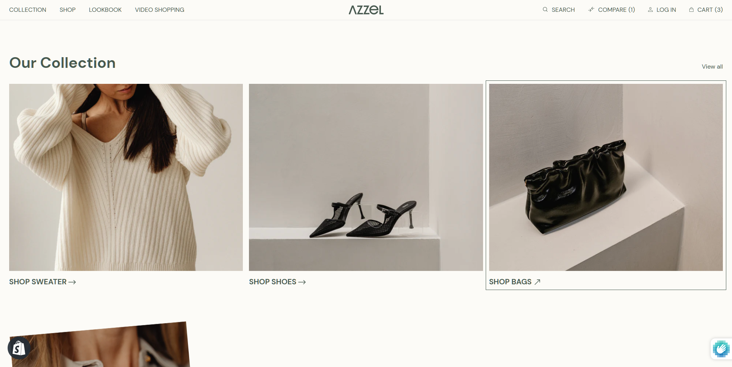Click the user account icon

pos(650,10)
